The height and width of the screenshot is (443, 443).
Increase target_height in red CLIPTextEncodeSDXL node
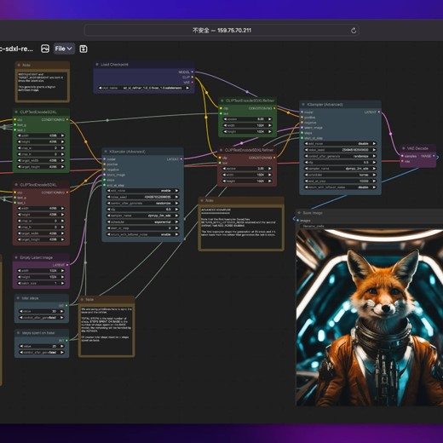[x=62, y=239]
